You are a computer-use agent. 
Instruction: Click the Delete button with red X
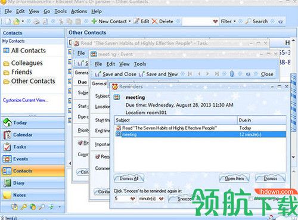(x=163, y=21)
